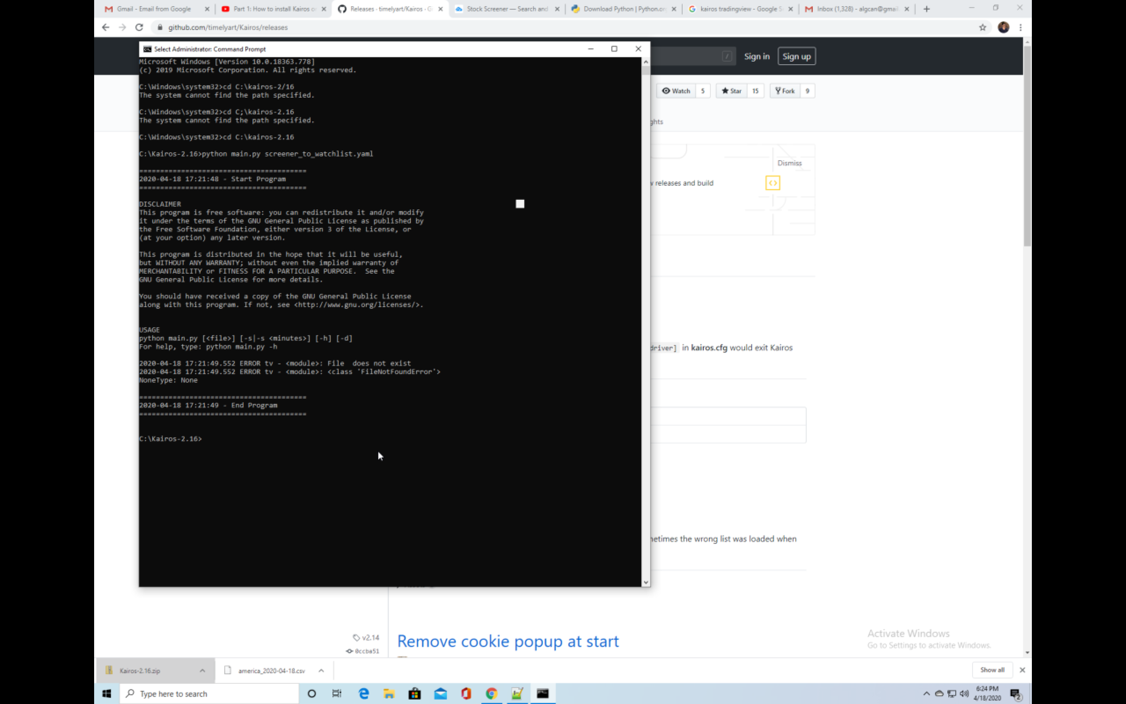The width and height of the screenshot is (1126, 704).
Task: Switch to the Gmail - Email from Google tab
Action: coord(154,9)
